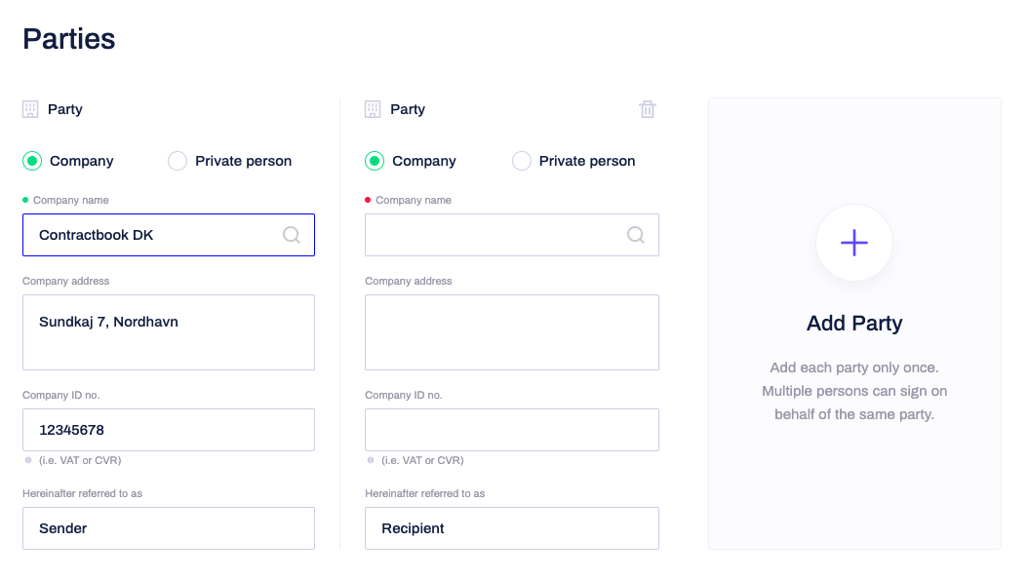Viewport: 1028px width, 579px height.
Task: Click the Contractbook DK company name field
Action: (x=156, y=235)
